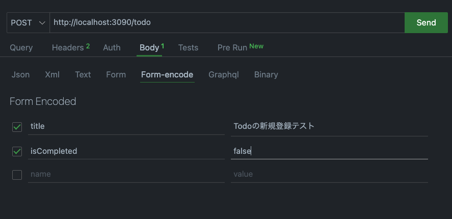Choose the Xml body type
452x219 pixels.
click(x=52, y=75)
